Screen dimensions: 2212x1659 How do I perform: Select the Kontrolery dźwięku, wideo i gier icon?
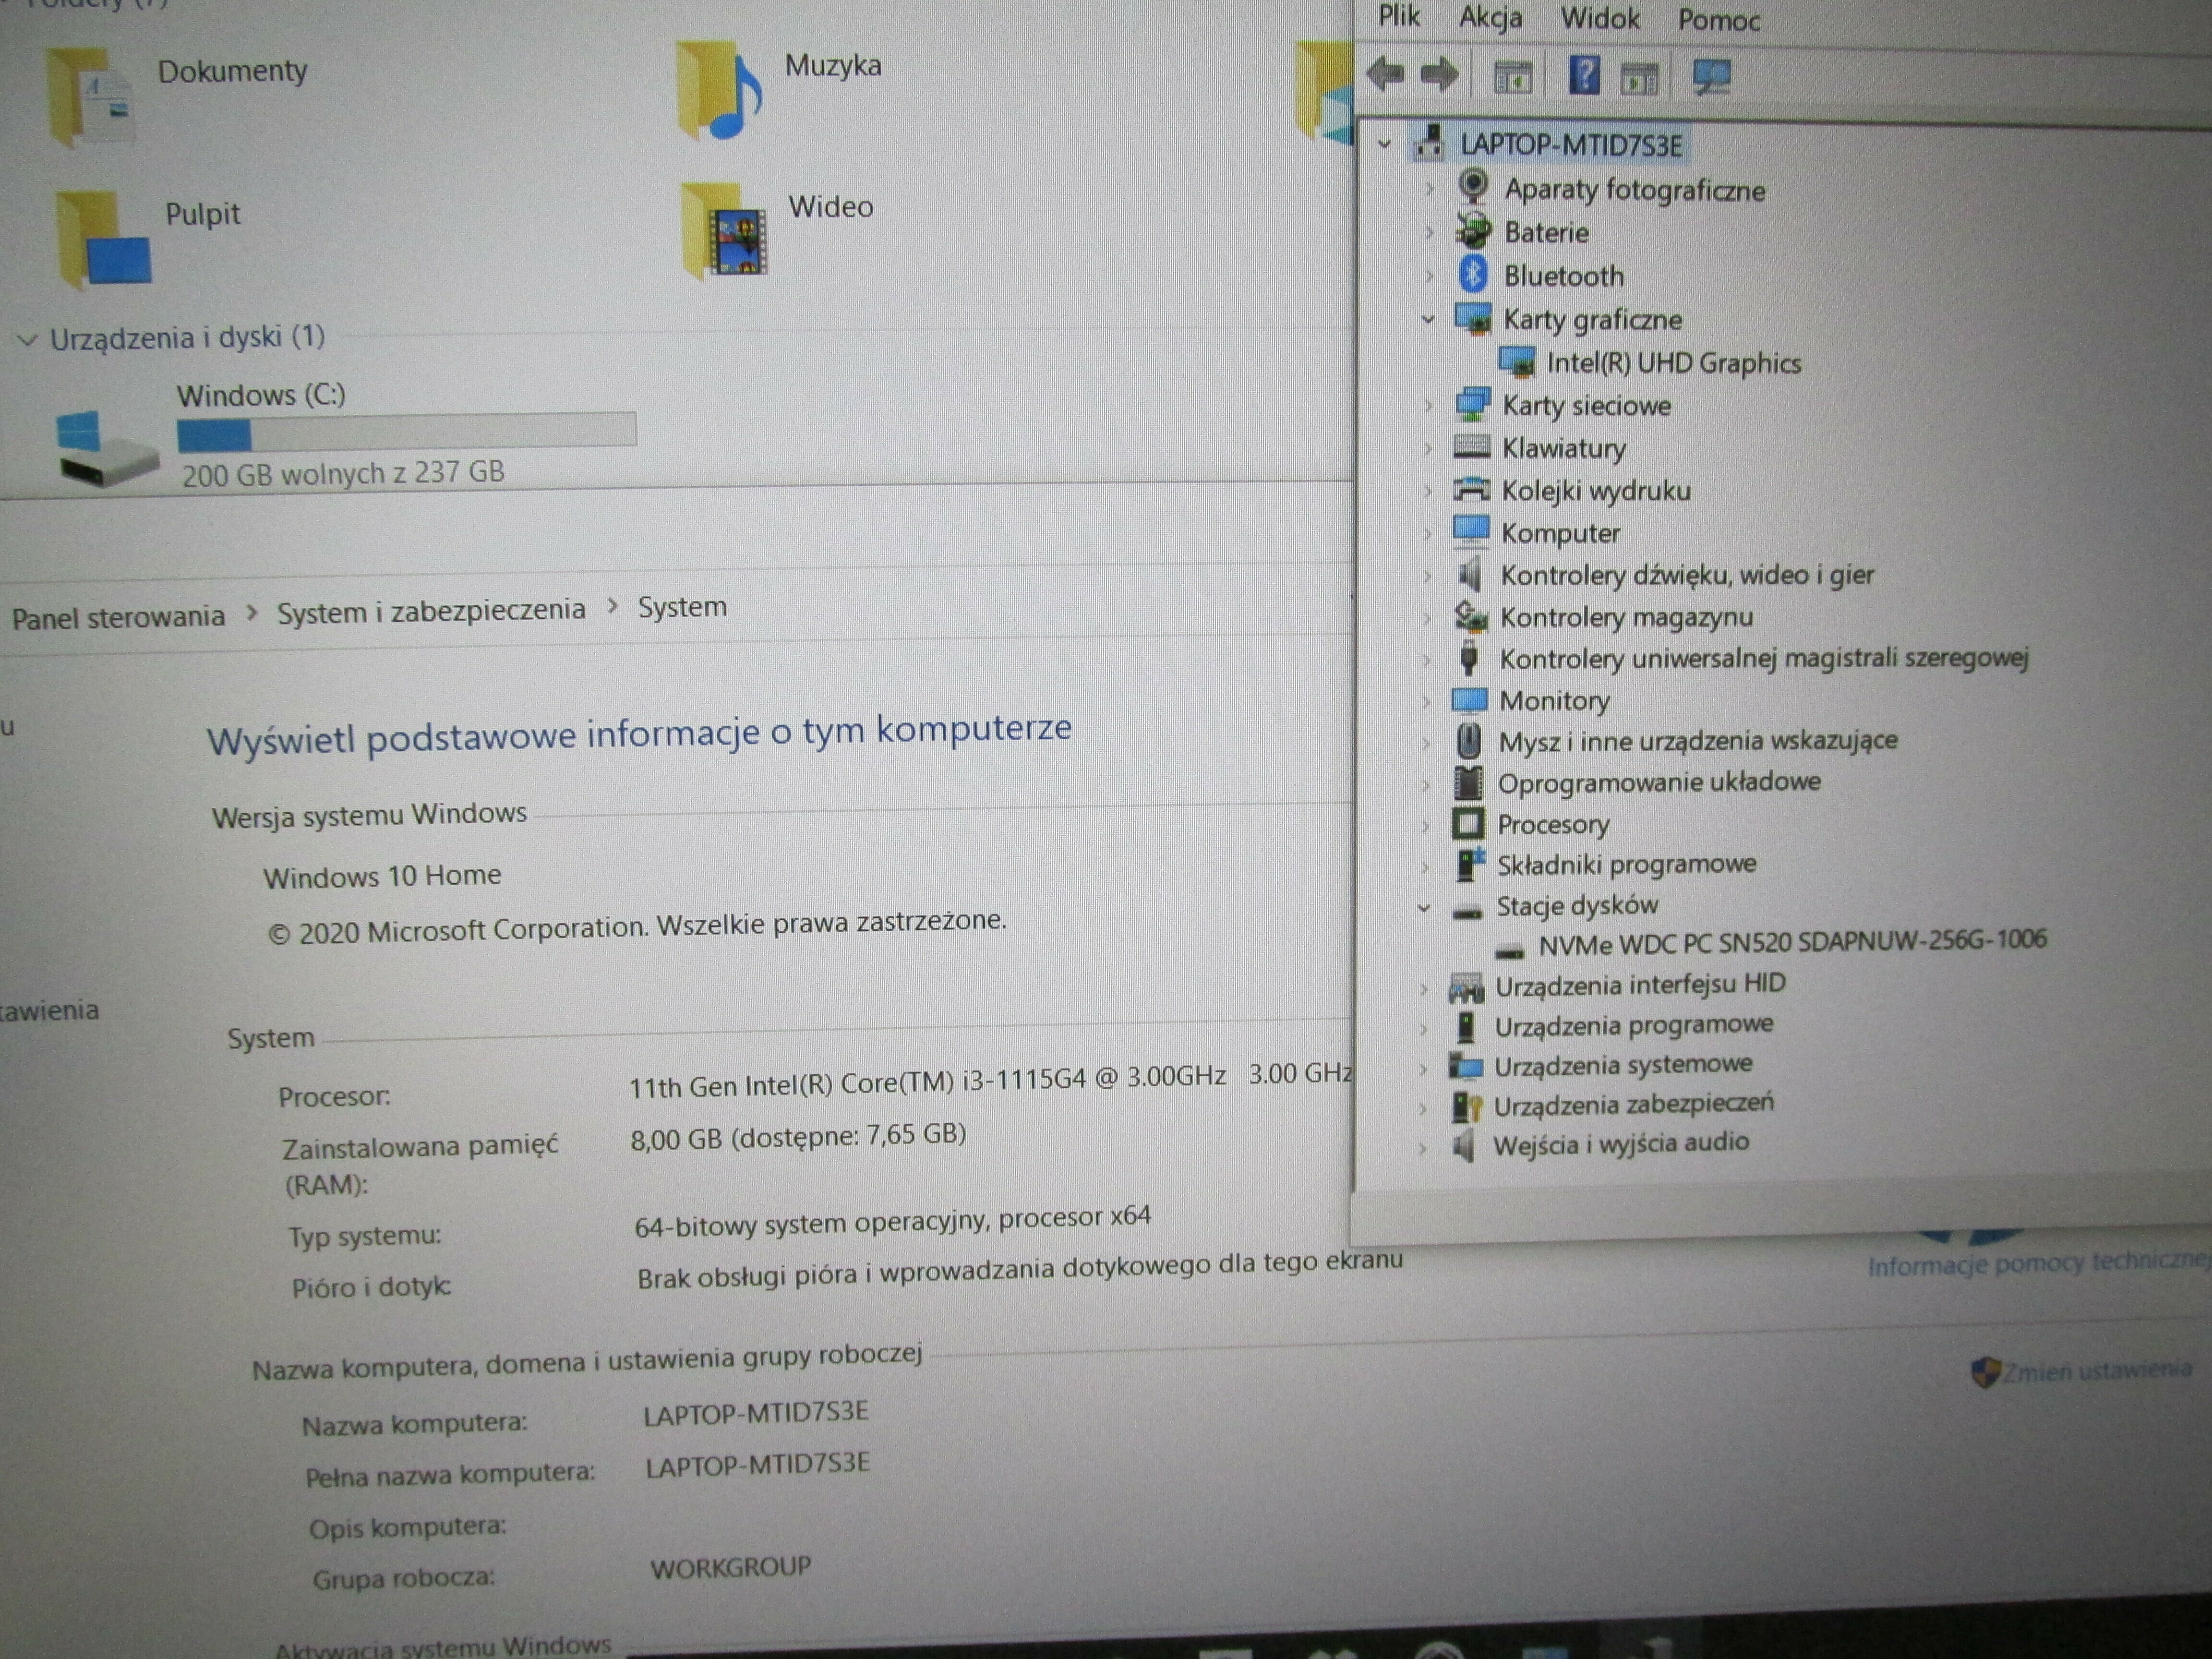coord(1469,574)
